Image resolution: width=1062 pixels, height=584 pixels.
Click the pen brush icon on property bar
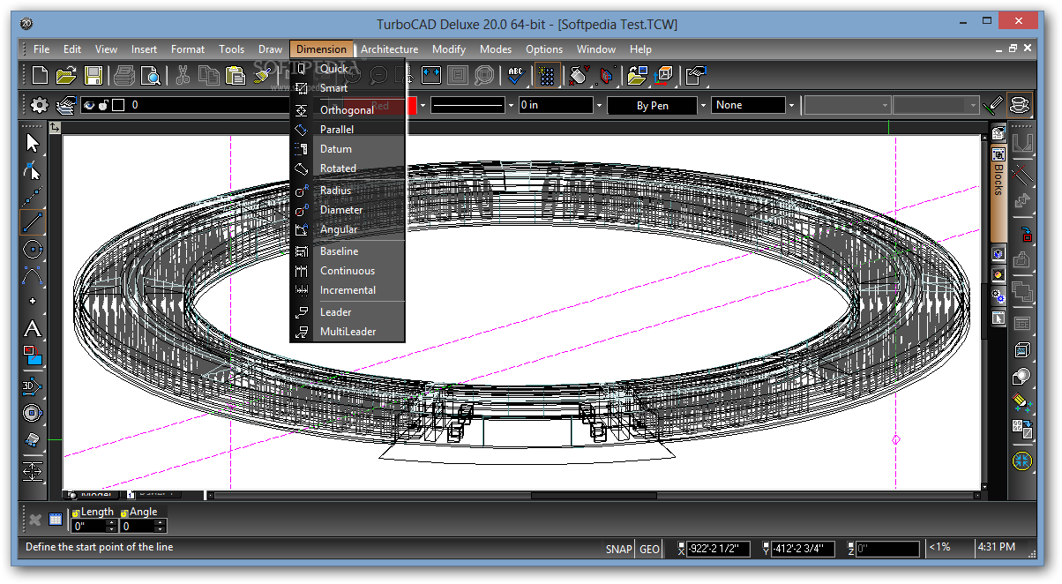click(994, 105)
